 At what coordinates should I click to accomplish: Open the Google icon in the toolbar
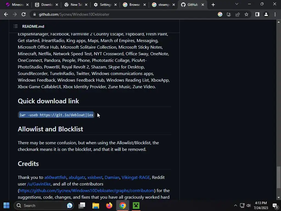coord(220,14)
